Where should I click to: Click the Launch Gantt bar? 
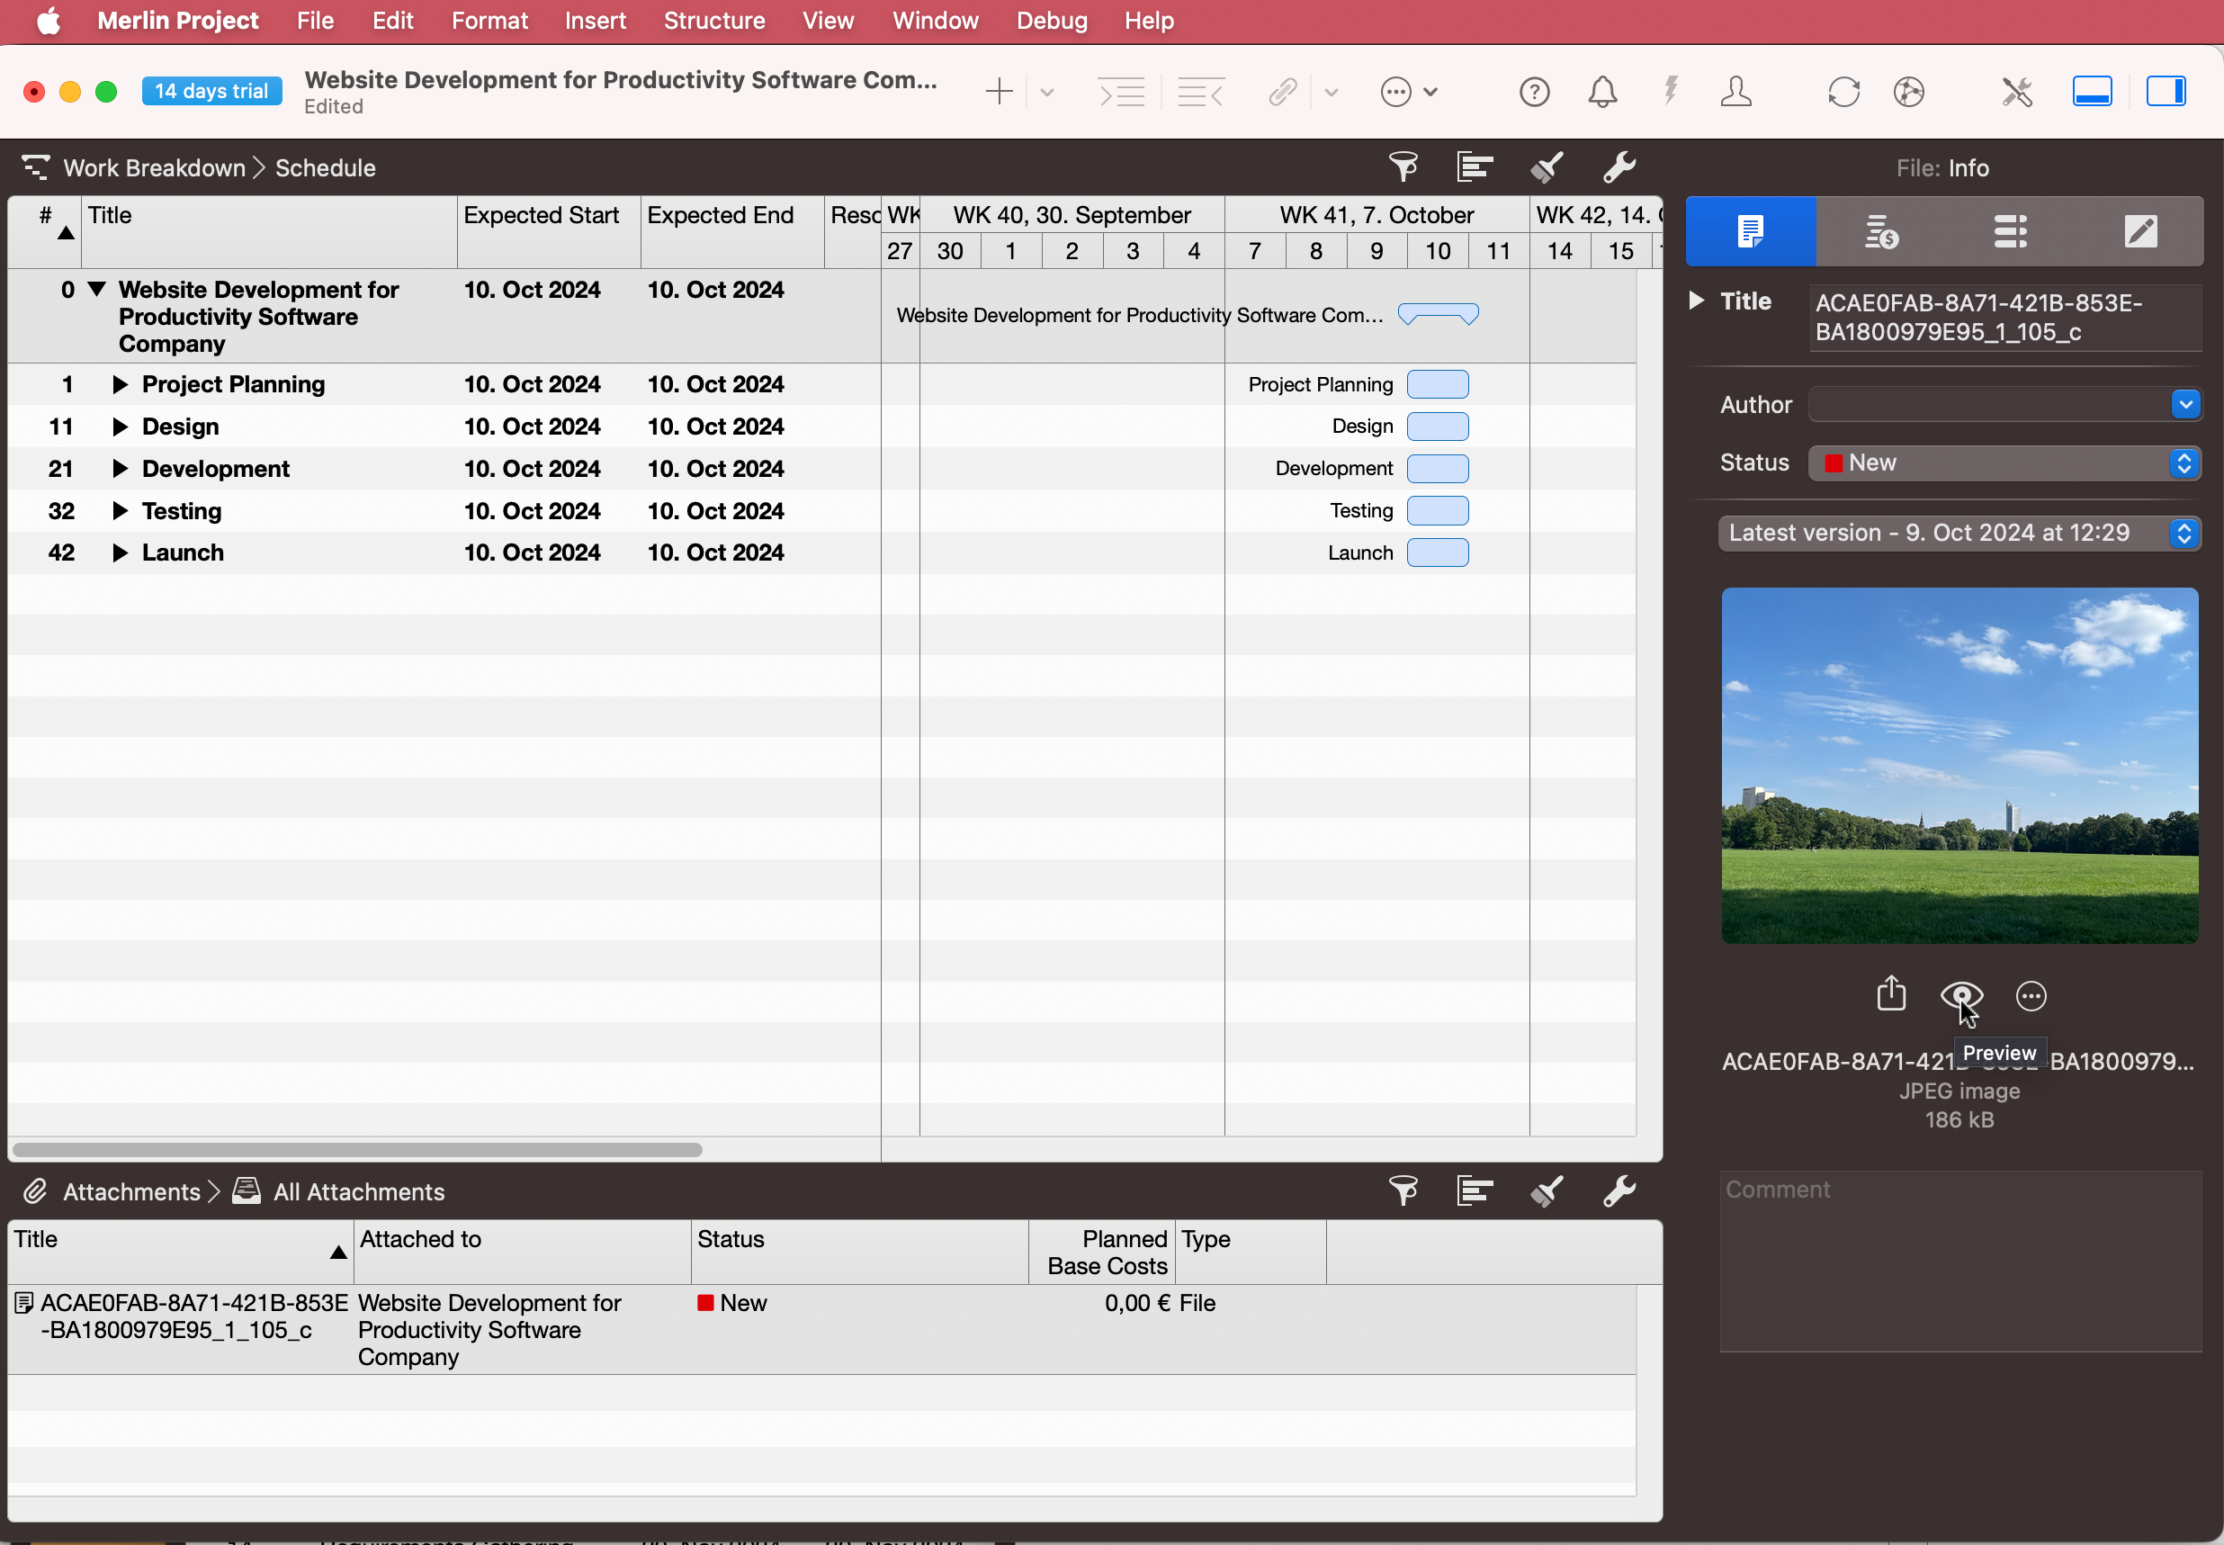[1437, 552]
